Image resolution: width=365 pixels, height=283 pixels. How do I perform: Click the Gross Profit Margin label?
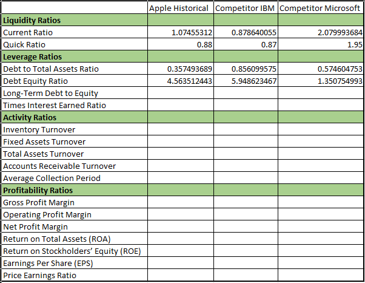(39, 203)
